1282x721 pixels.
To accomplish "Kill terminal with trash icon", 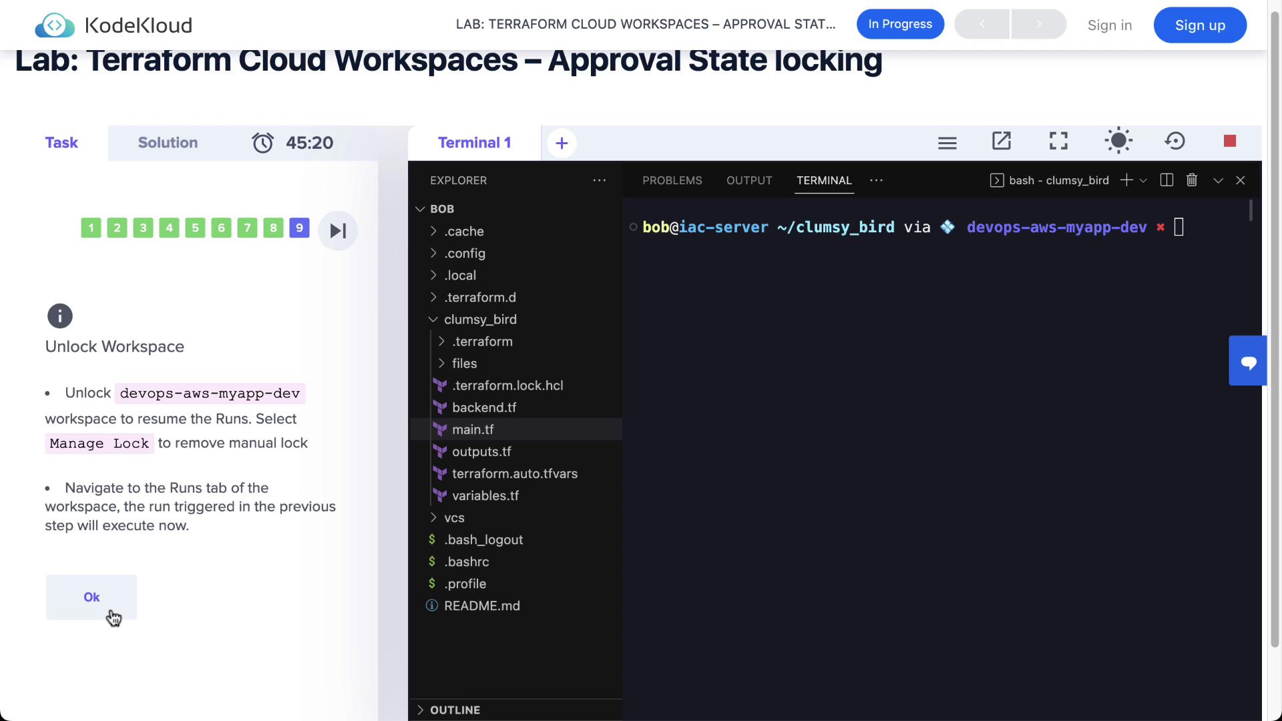I will click(x=1192, y=180).
